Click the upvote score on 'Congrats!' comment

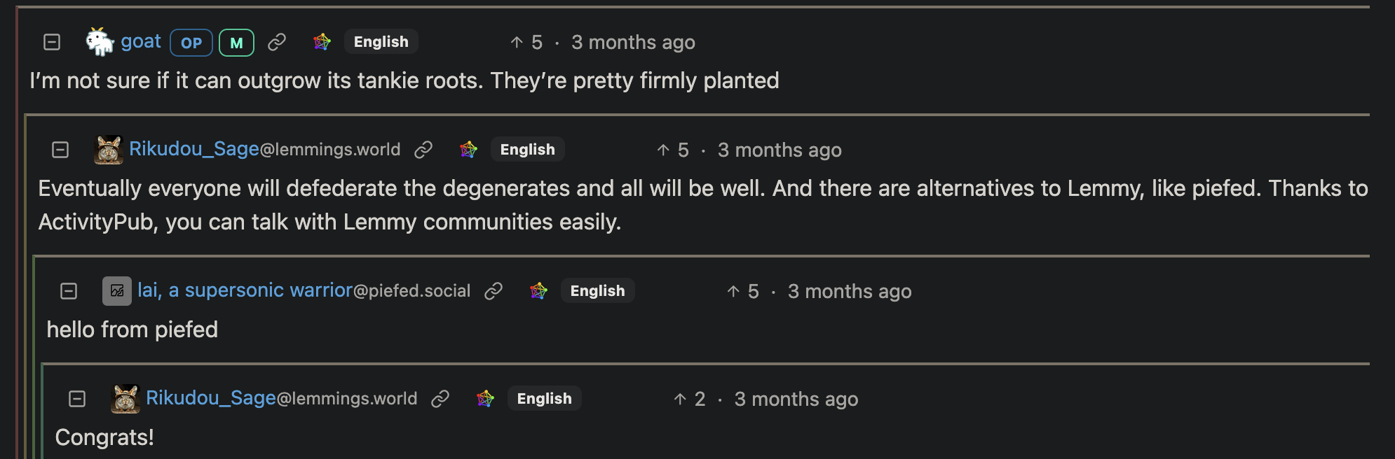click(x=689, y=399)
